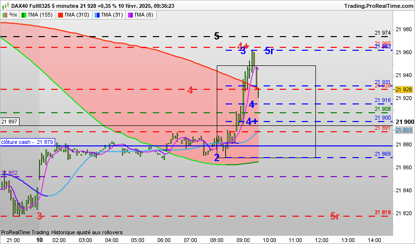Click the blue TMA (31) color swatch
Image resolution: width=415 pixels, height=244 pixels.
pos(97,15)
